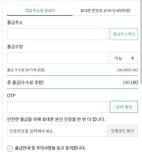Image resolution: width=142 pixels, height=152 pixels.
Task: Select the 180.0000 UIO fee value
Action: coord(127,70)
